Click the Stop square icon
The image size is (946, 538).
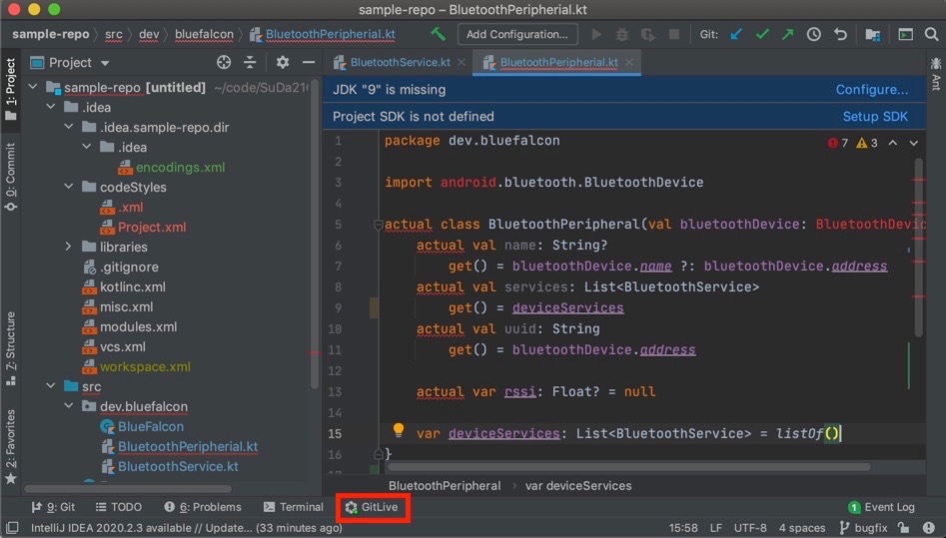674,34
